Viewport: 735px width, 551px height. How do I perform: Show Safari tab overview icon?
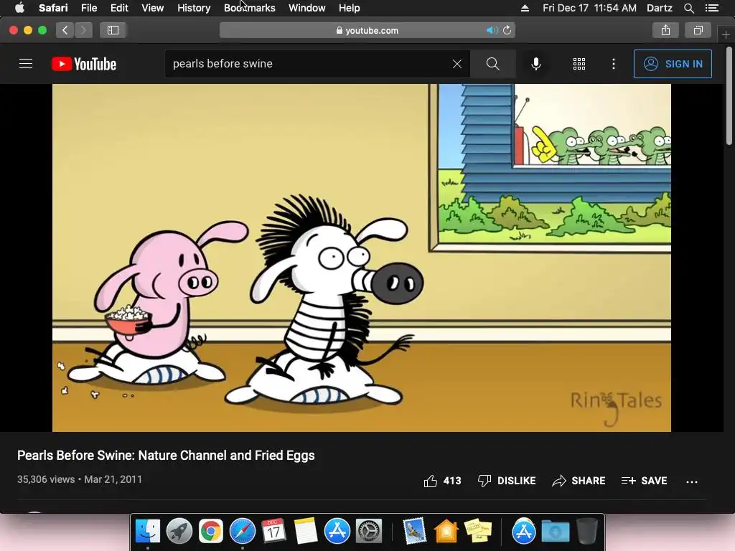698,30
